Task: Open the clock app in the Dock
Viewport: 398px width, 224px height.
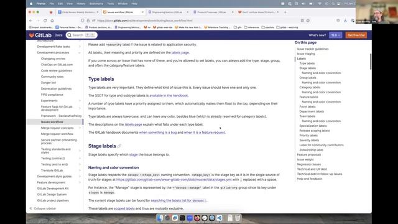Action: pyautogui.click(x=205, y=218)
